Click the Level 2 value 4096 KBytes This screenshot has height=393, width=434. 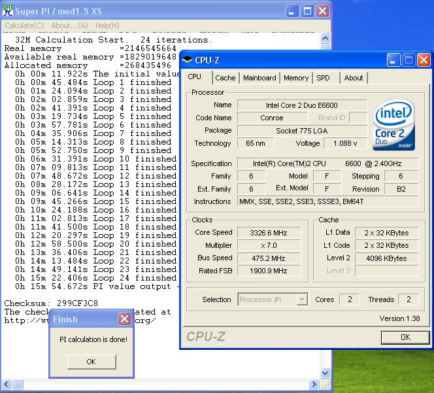click(x=386, y=258)
